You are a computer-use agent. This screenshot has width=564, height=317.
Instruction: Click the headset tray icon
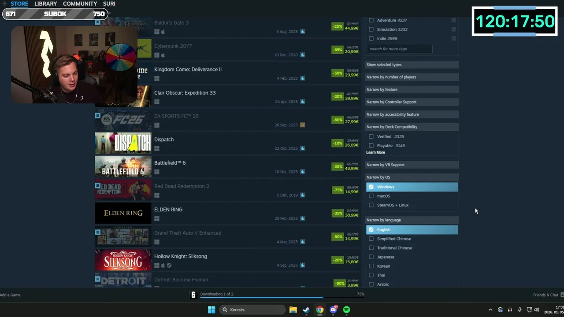(510, 310)
